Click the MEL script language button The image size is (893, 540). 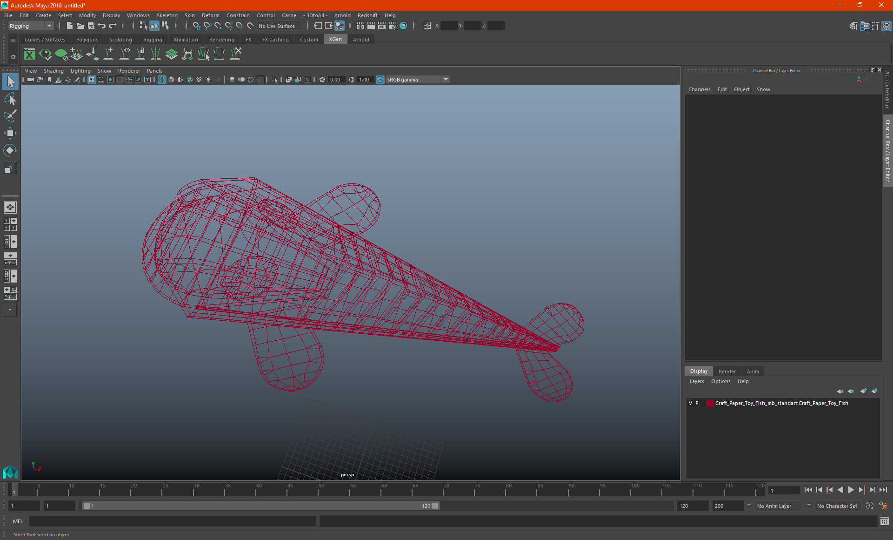click(18, 521)
